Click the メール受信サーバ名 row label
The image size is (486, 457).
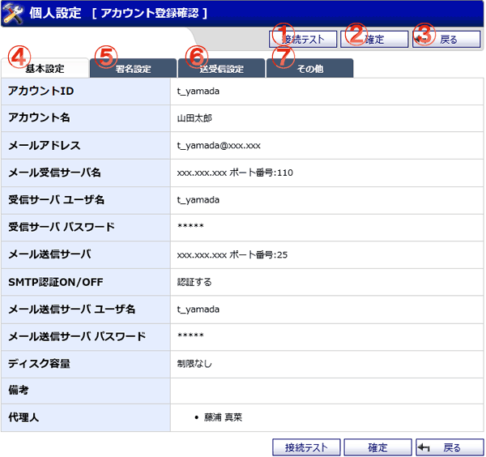point(54,173)
